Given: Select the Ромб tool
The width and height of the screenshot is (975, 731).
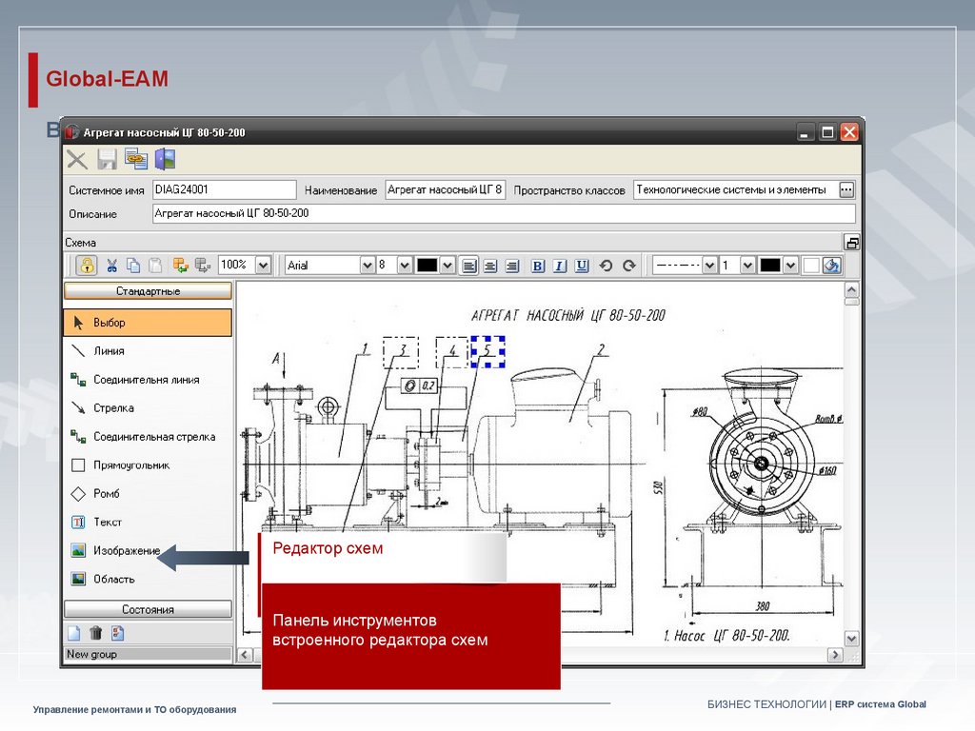Looking at the screenshot, I should point(148,494).
